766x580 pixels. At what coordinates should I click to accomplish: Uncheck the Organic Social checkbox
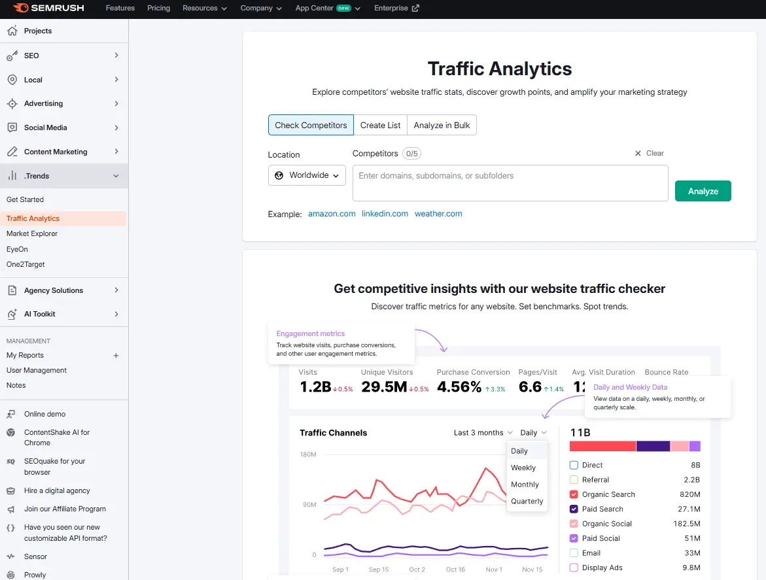click(x=574, y=524)
